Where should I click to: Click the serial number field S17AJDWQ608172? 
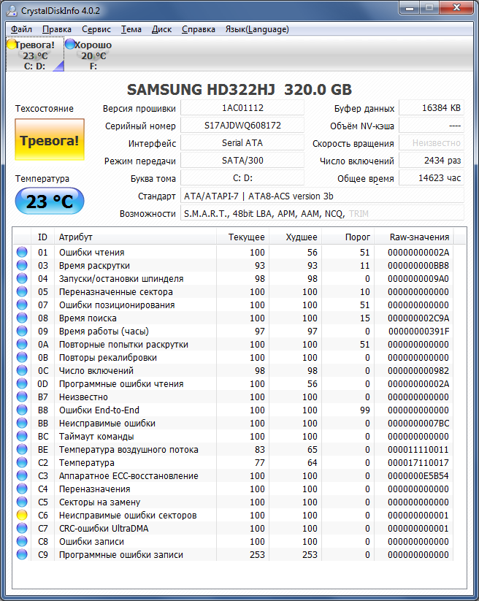click(242, 126)
